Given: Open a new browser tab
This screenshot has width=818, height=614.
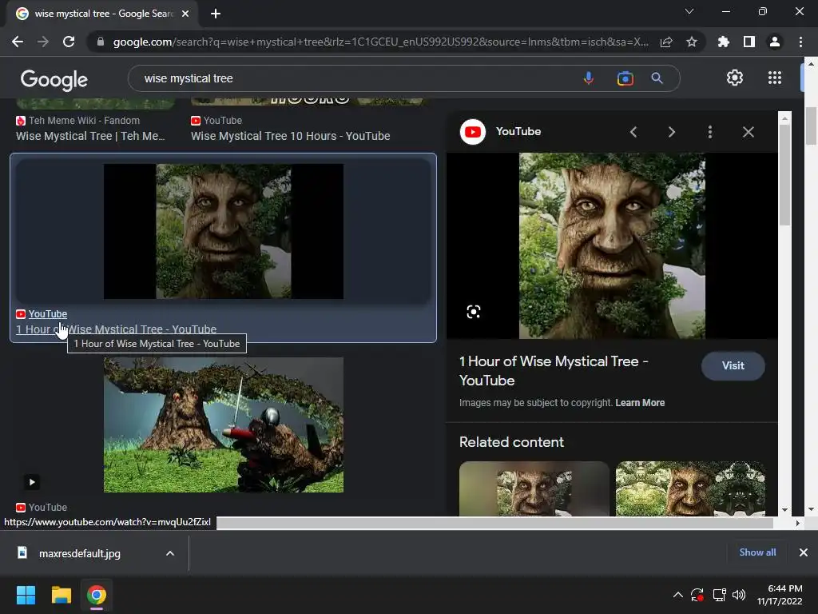Looking at the screenshot, I should 216,14.
